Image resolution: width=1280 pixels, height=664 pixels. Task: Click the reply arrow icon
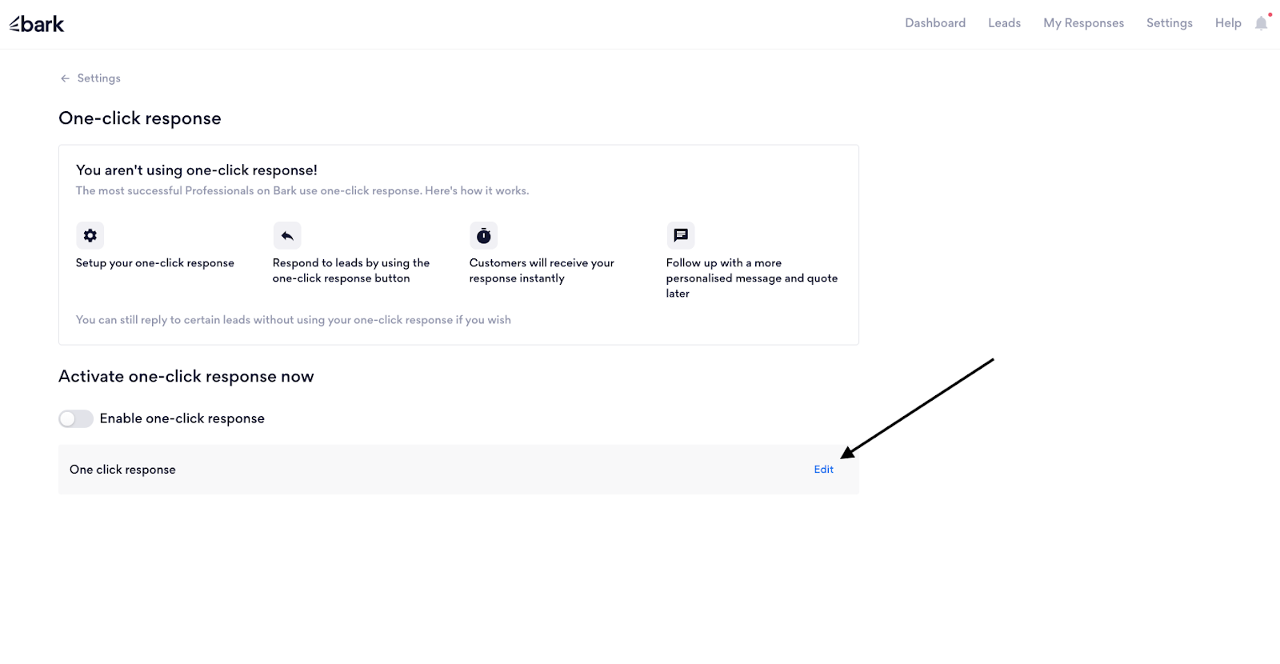(287, 235)
